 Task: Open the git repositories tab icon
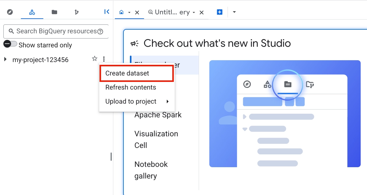pyautogui.click(x=76, y=12)
